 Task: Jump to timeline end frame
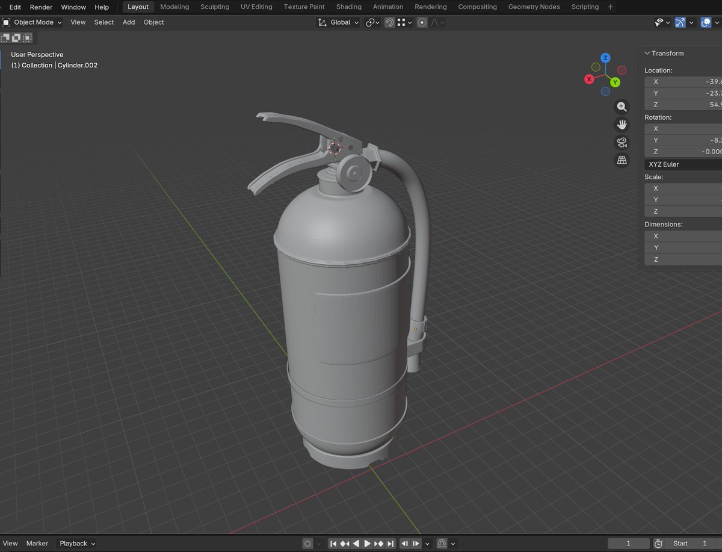(x=390, y=544)
